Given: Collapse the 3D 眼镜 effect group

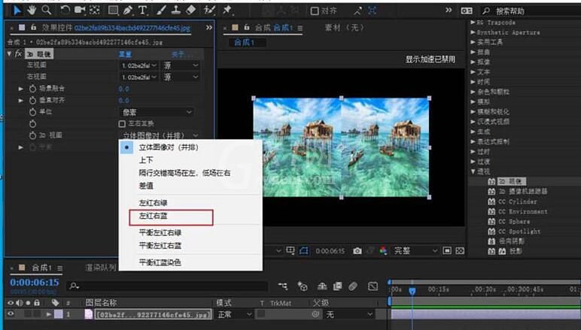Looking at the screenshot, I should click(x=9, y=54).
